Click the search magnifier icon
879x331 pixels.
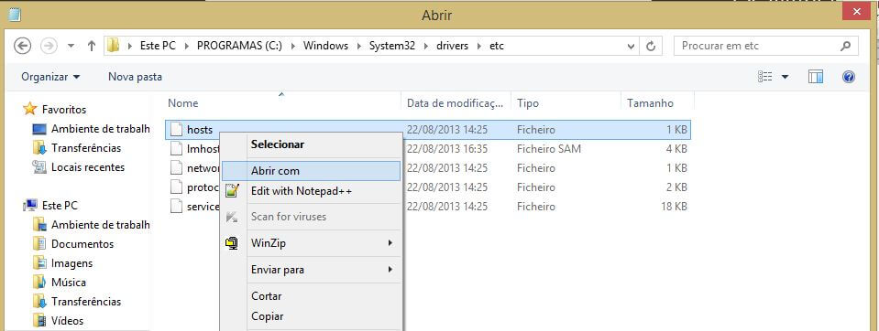(x=845, y=46)
